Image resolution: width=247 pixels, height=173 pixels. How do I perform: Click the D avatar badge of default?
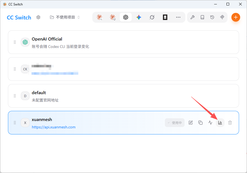pyautogui.click(x=25, y=96)
